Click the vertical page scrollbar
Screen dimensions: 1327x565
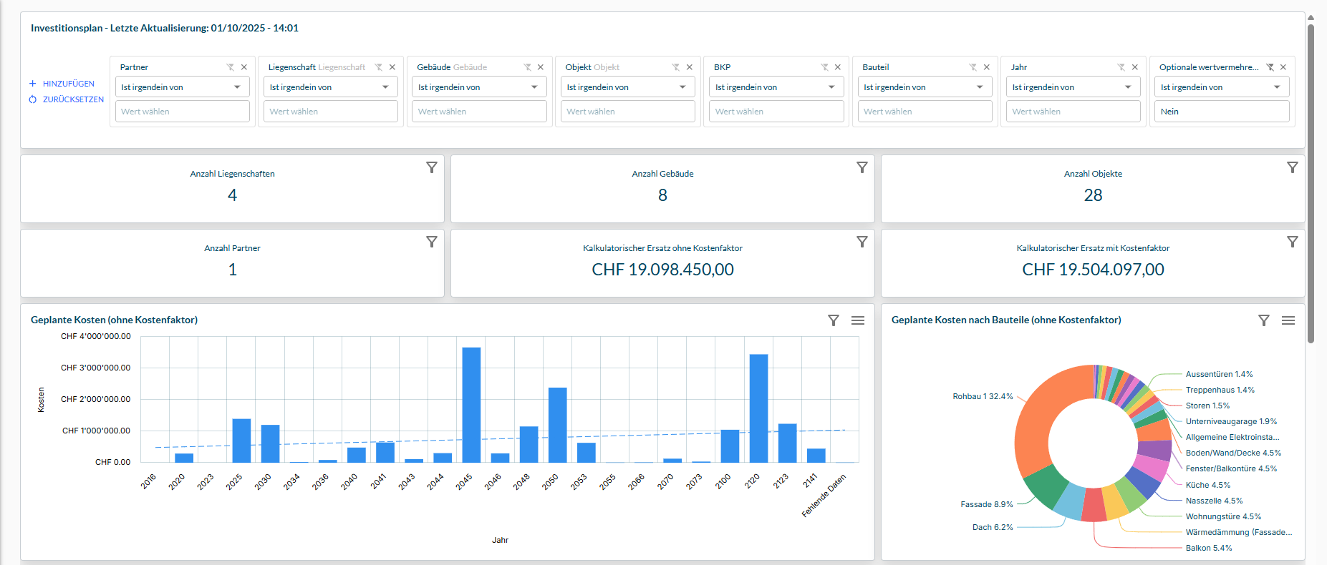1311,179
